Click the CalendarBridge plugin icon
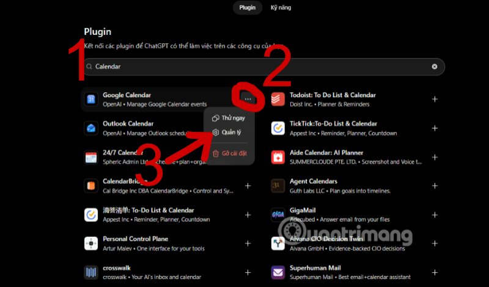This screenshot has width=489, height=287. point(91,186)
